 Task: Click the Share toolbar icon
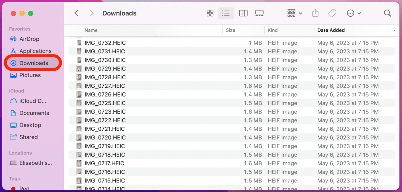tap(315, 13)
